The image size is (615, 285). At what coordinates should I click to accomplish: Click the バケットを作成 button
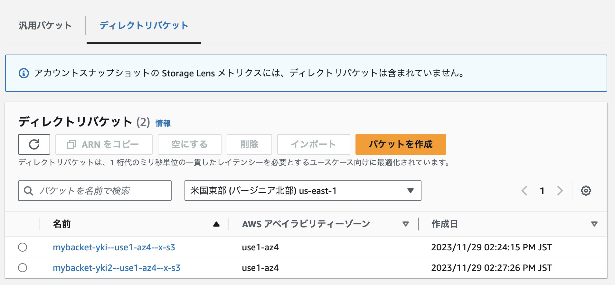pyautogui.click(x=401, y=144)
